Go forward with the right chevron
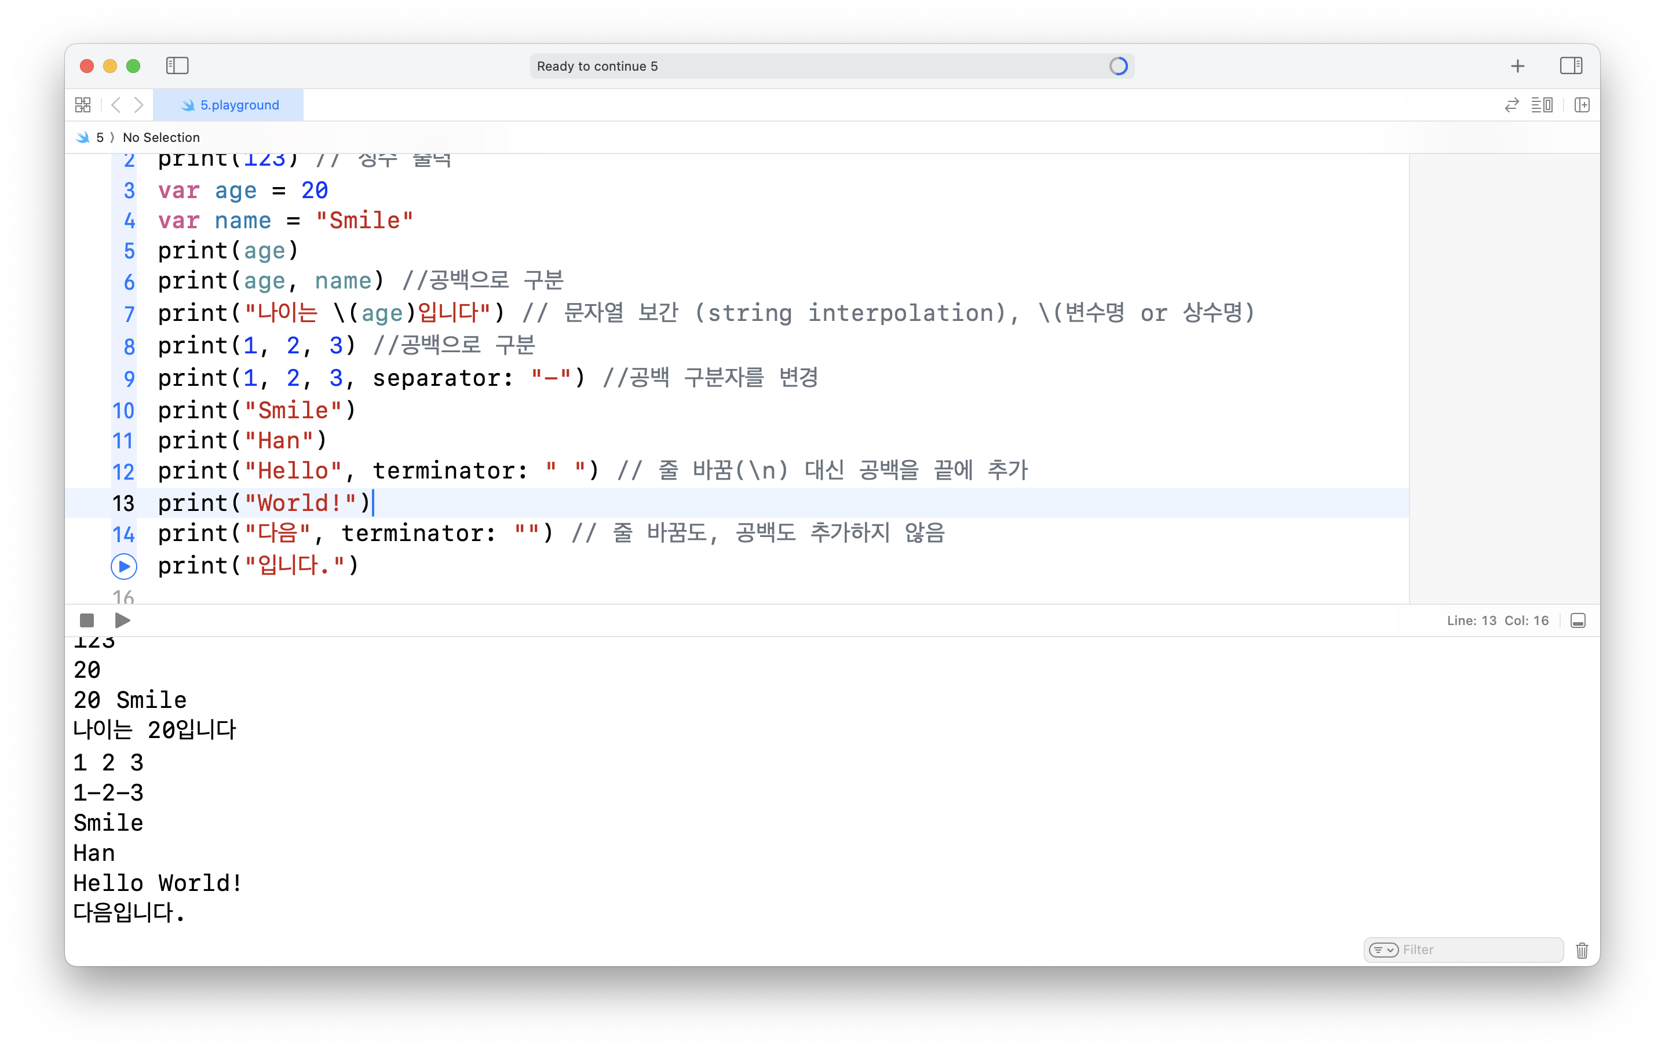This screenshot has width=1665, height=1052. (139, 105)
